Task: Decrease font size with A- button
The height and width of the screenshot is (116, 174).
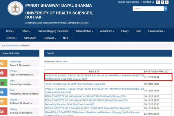Action: pyautogui.click(x=166, y=2)
